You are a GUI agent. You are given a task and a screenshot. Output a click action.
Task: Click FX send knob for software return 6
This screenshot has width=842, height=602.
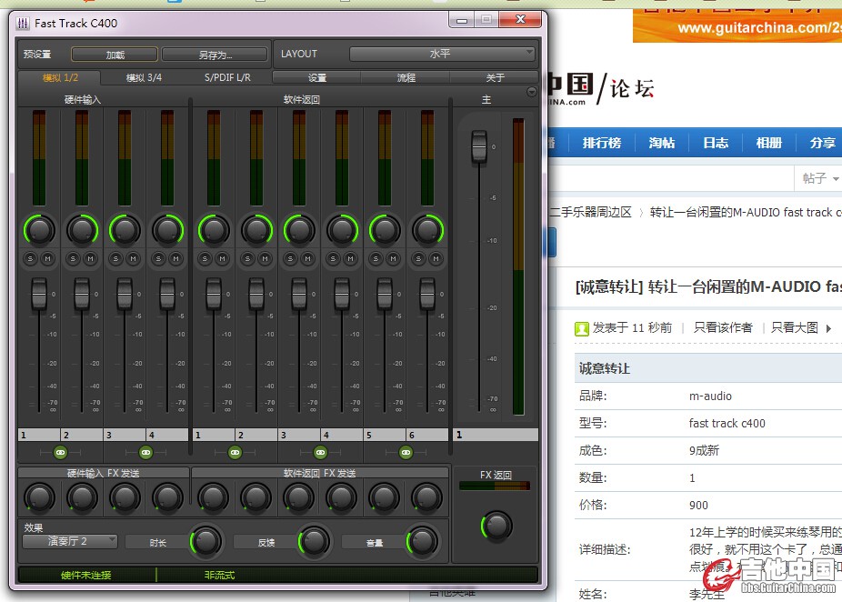coord(427,497)
